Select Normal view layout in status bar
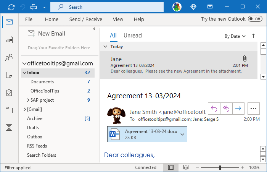Screen dimensions: 267x172 pos(171,167)
